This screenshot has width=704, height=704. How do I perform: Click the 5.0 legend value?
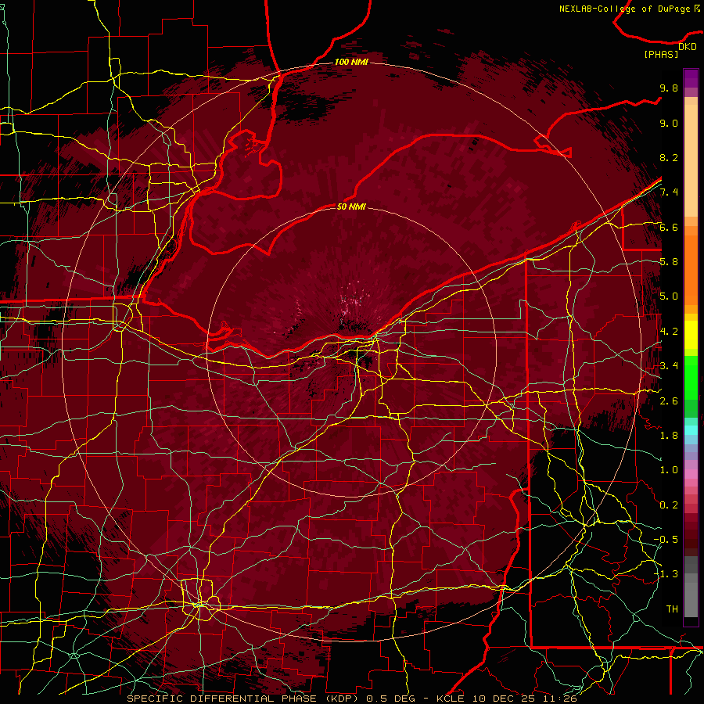669,296
